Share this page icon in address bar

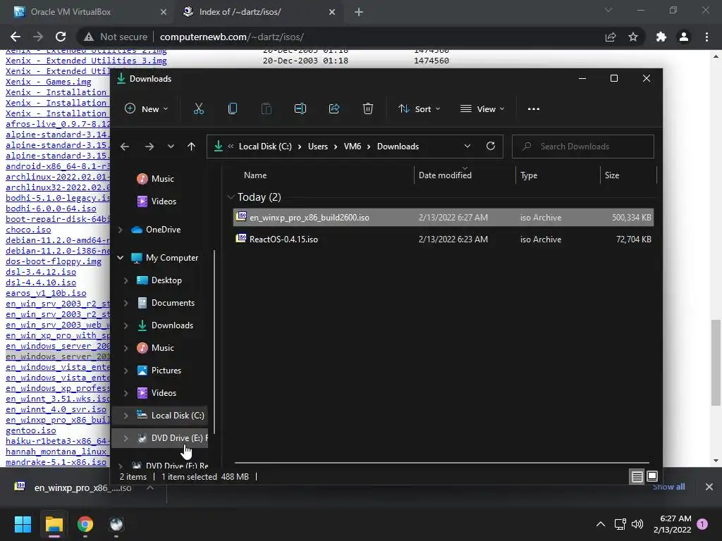[x=611, y=37]
